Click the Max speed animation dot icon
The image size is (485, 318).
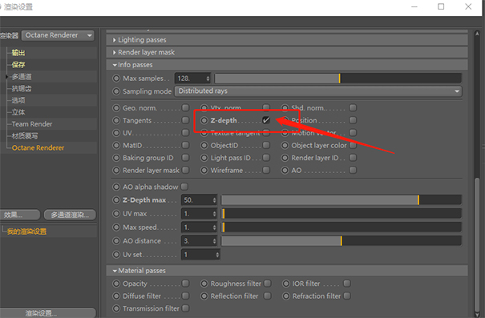pos(116,227)
